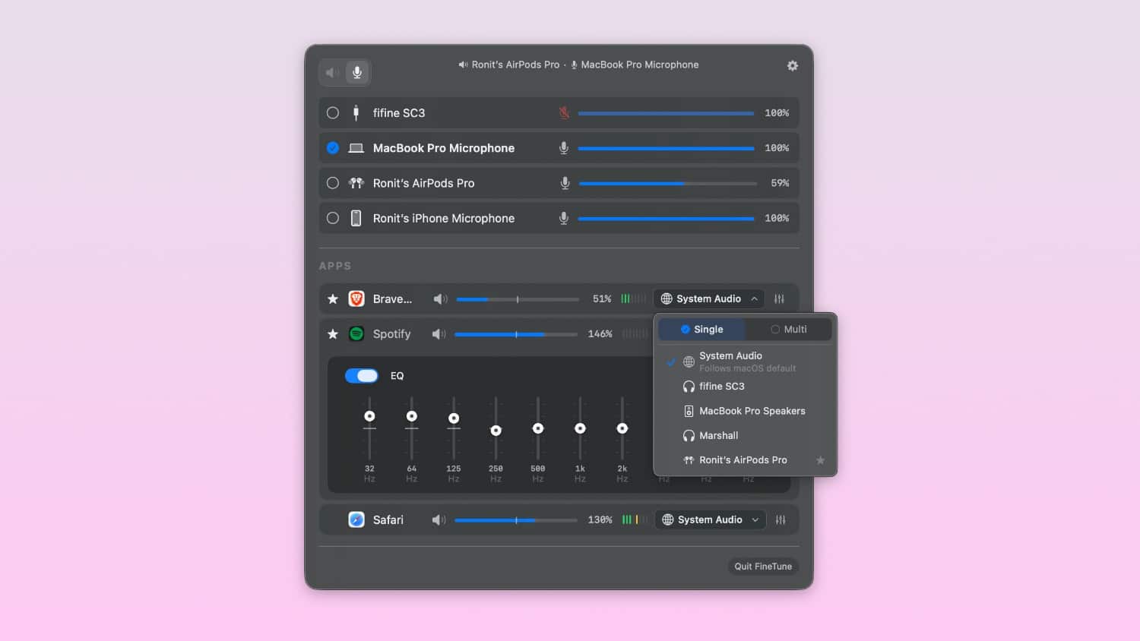The height and width of the screenshot is (641, 1140).
Task: Star Ronit's AirPods Pro in the dropdown
Action: (x=820, y=460)
